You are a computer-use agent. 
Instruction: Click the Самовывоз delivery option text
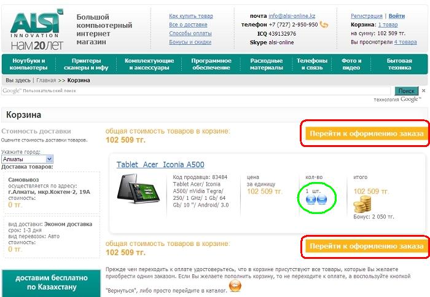[23, 180]
